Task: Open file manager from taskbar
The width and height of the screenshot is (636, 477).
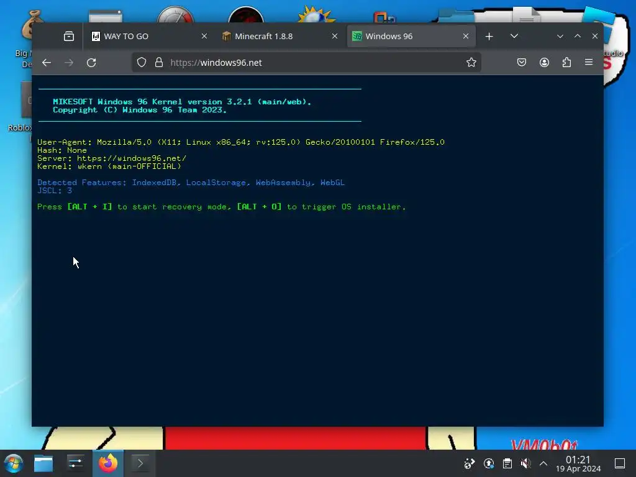Action: click(43, 463)
